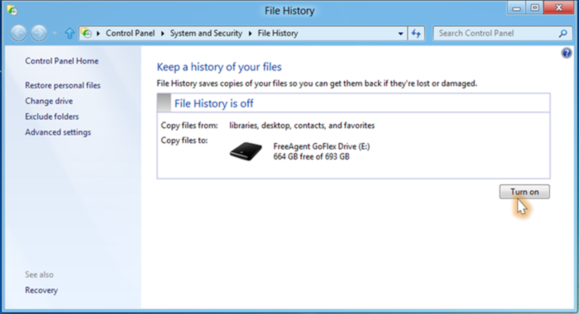Turn on File History
The image size is (579, 314).
click(x=524, y=192)
